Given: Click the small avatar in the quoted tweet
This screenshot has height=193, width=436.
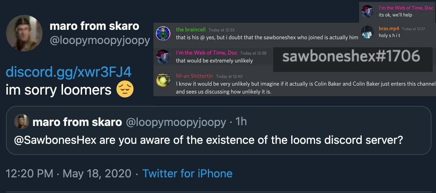Looking at the screenshot, I should pos(22,121).
